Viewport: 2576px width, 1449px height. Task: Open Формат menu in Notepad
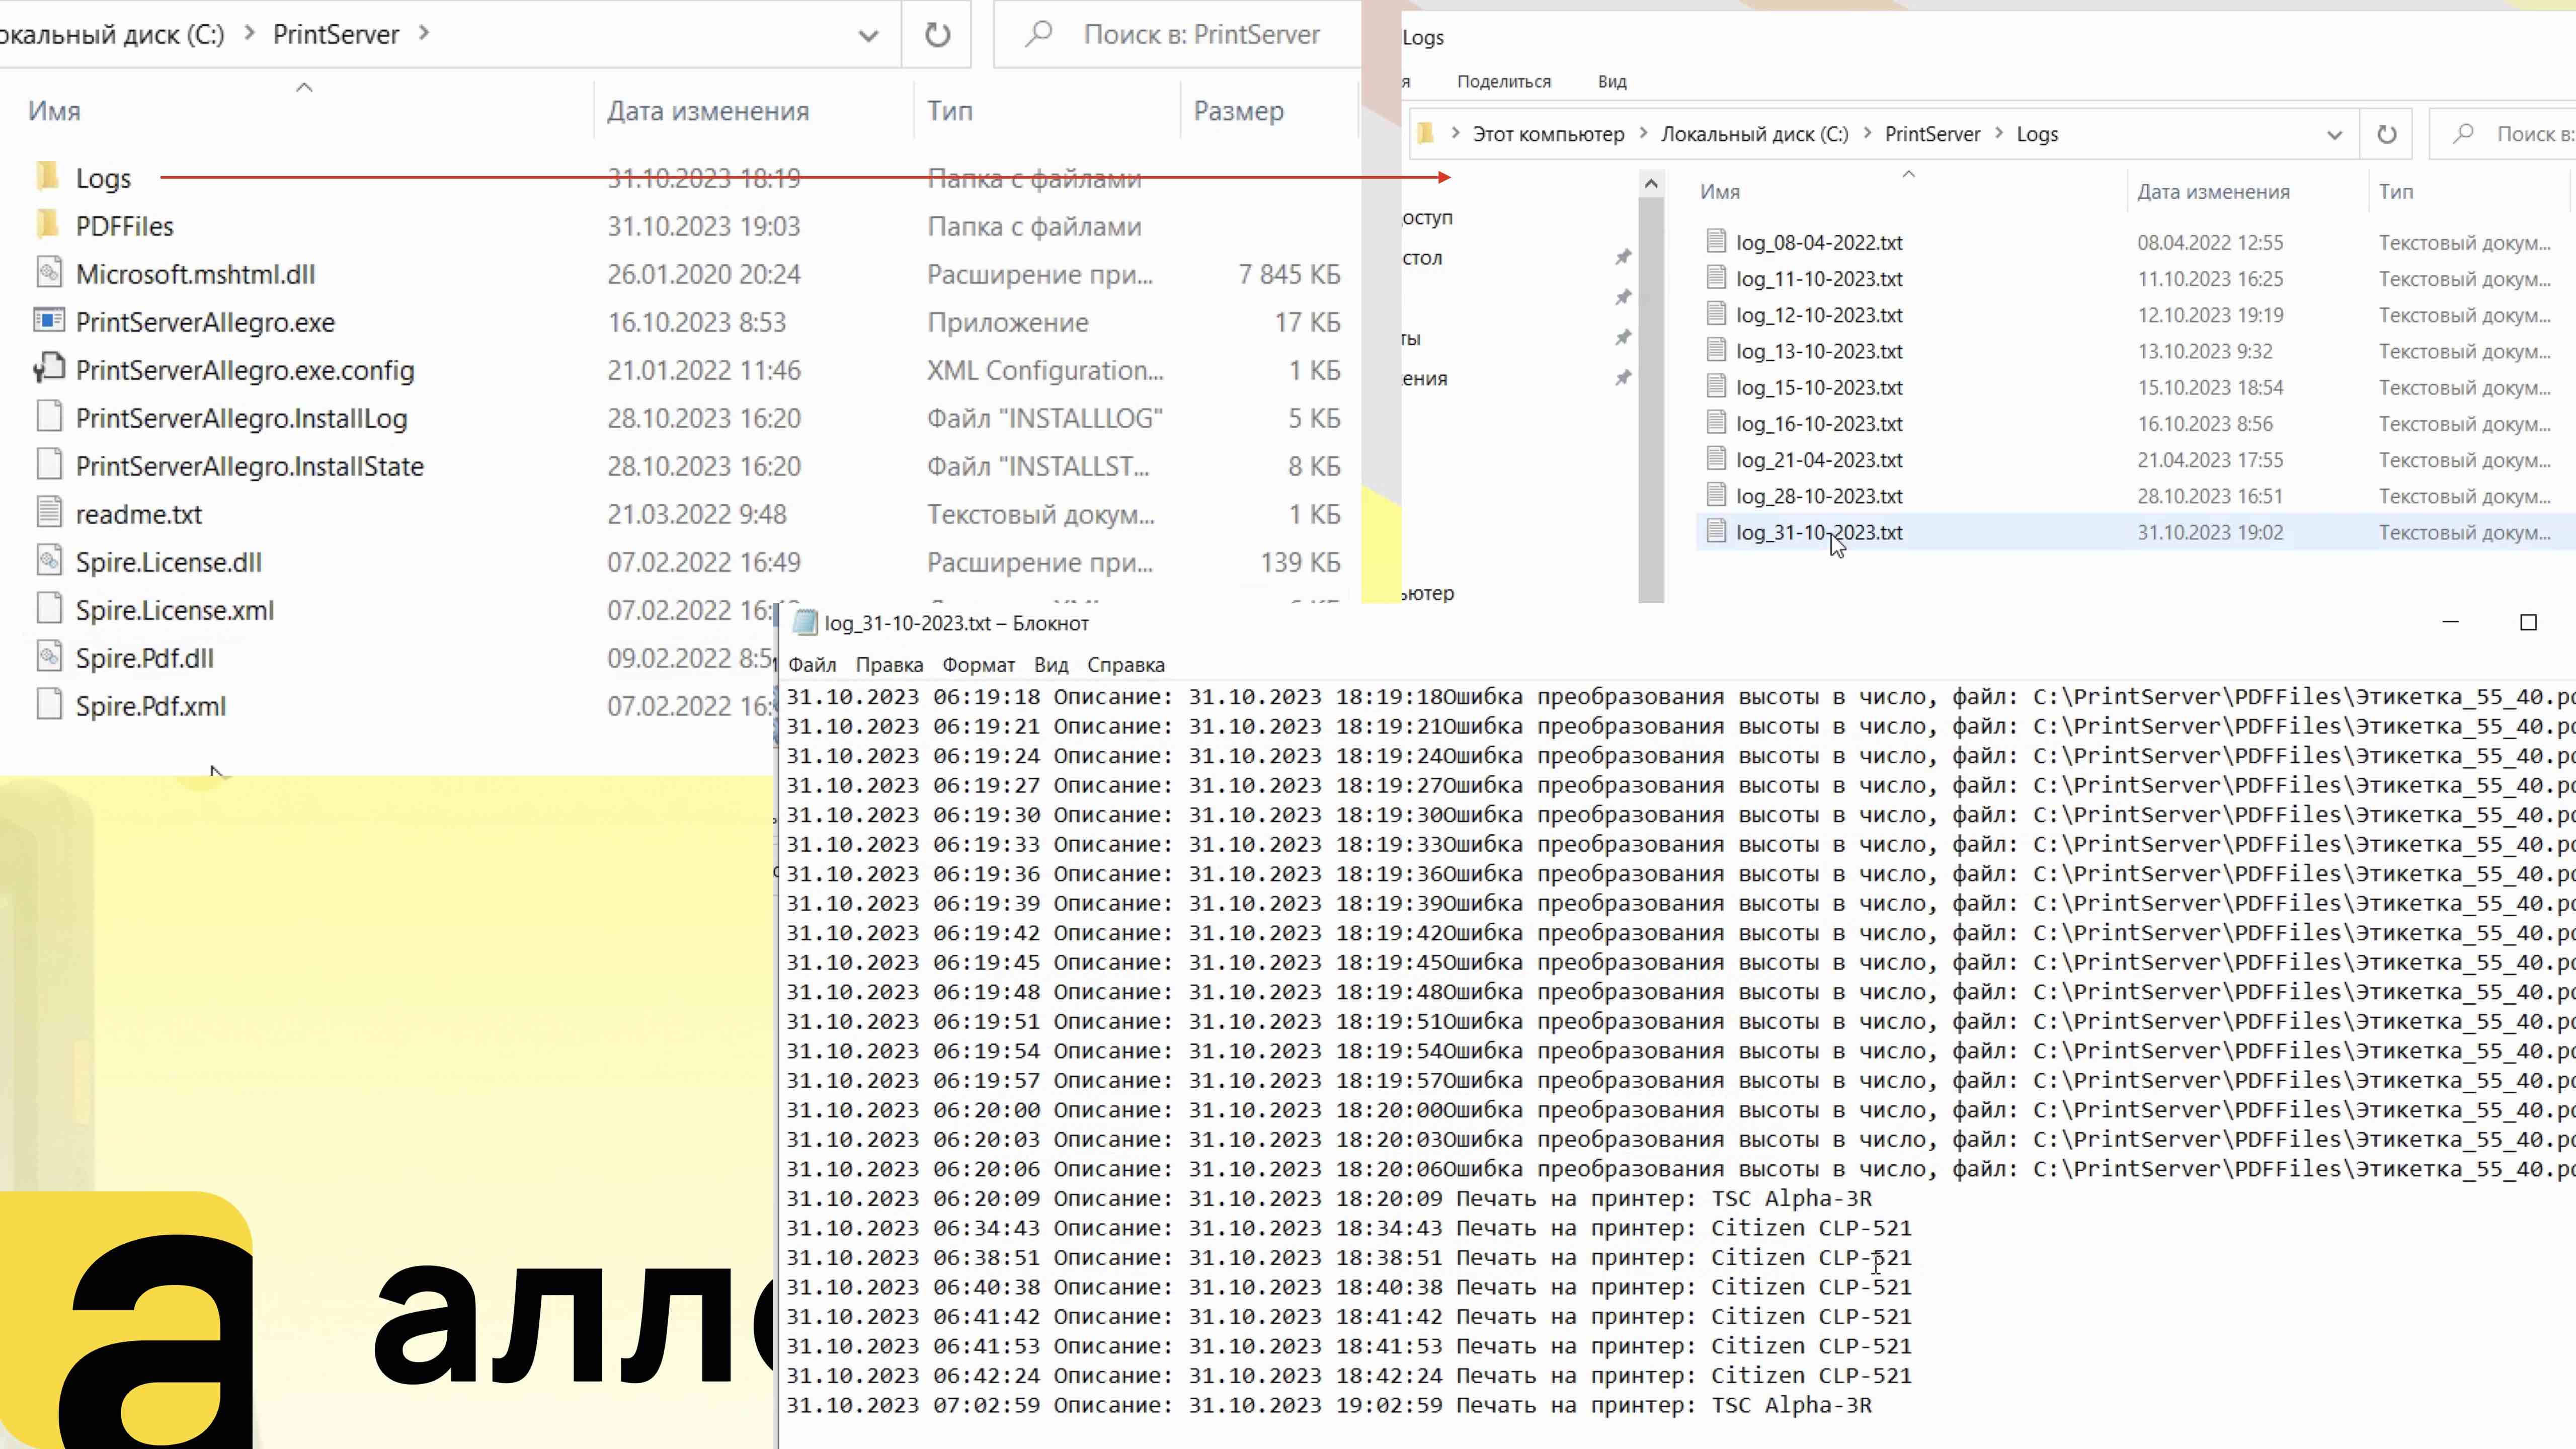click(978, 665)
